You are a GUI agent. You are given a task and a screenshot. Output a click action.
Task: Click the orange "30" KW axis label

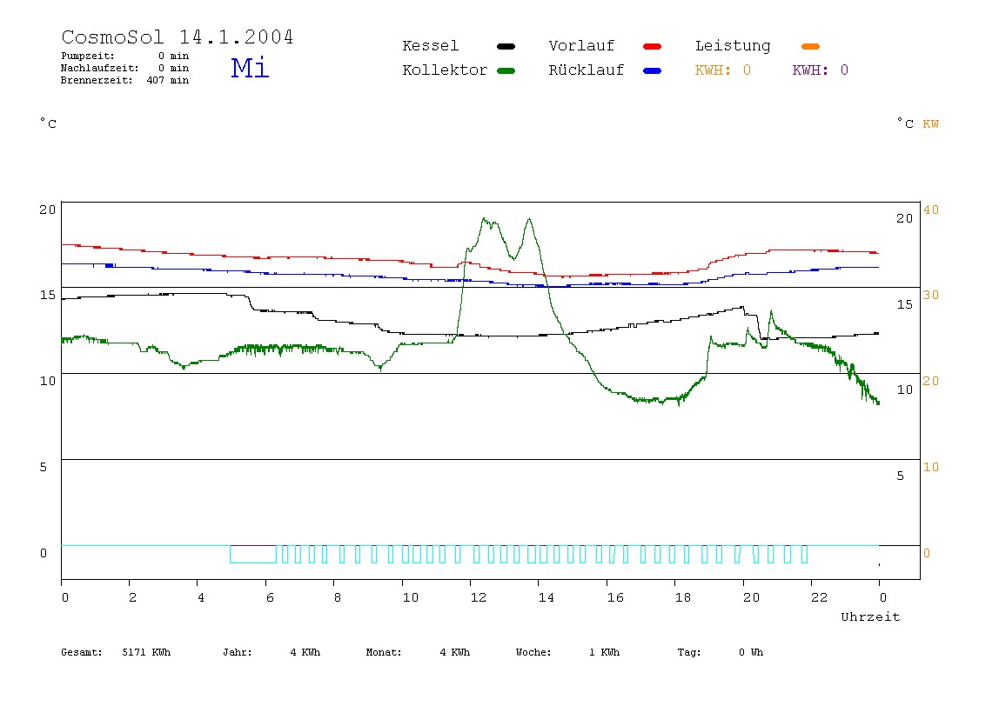[x=931, y=295]
